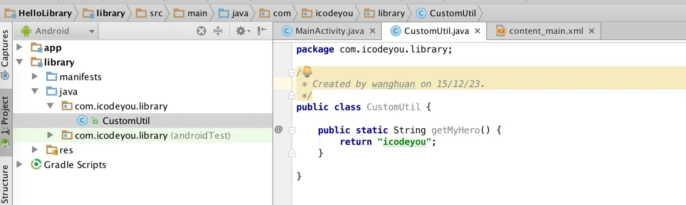Click the HelloLibrary project icon in breadcrumb
This screenshot has height=205, width=686.
point(10,13)
